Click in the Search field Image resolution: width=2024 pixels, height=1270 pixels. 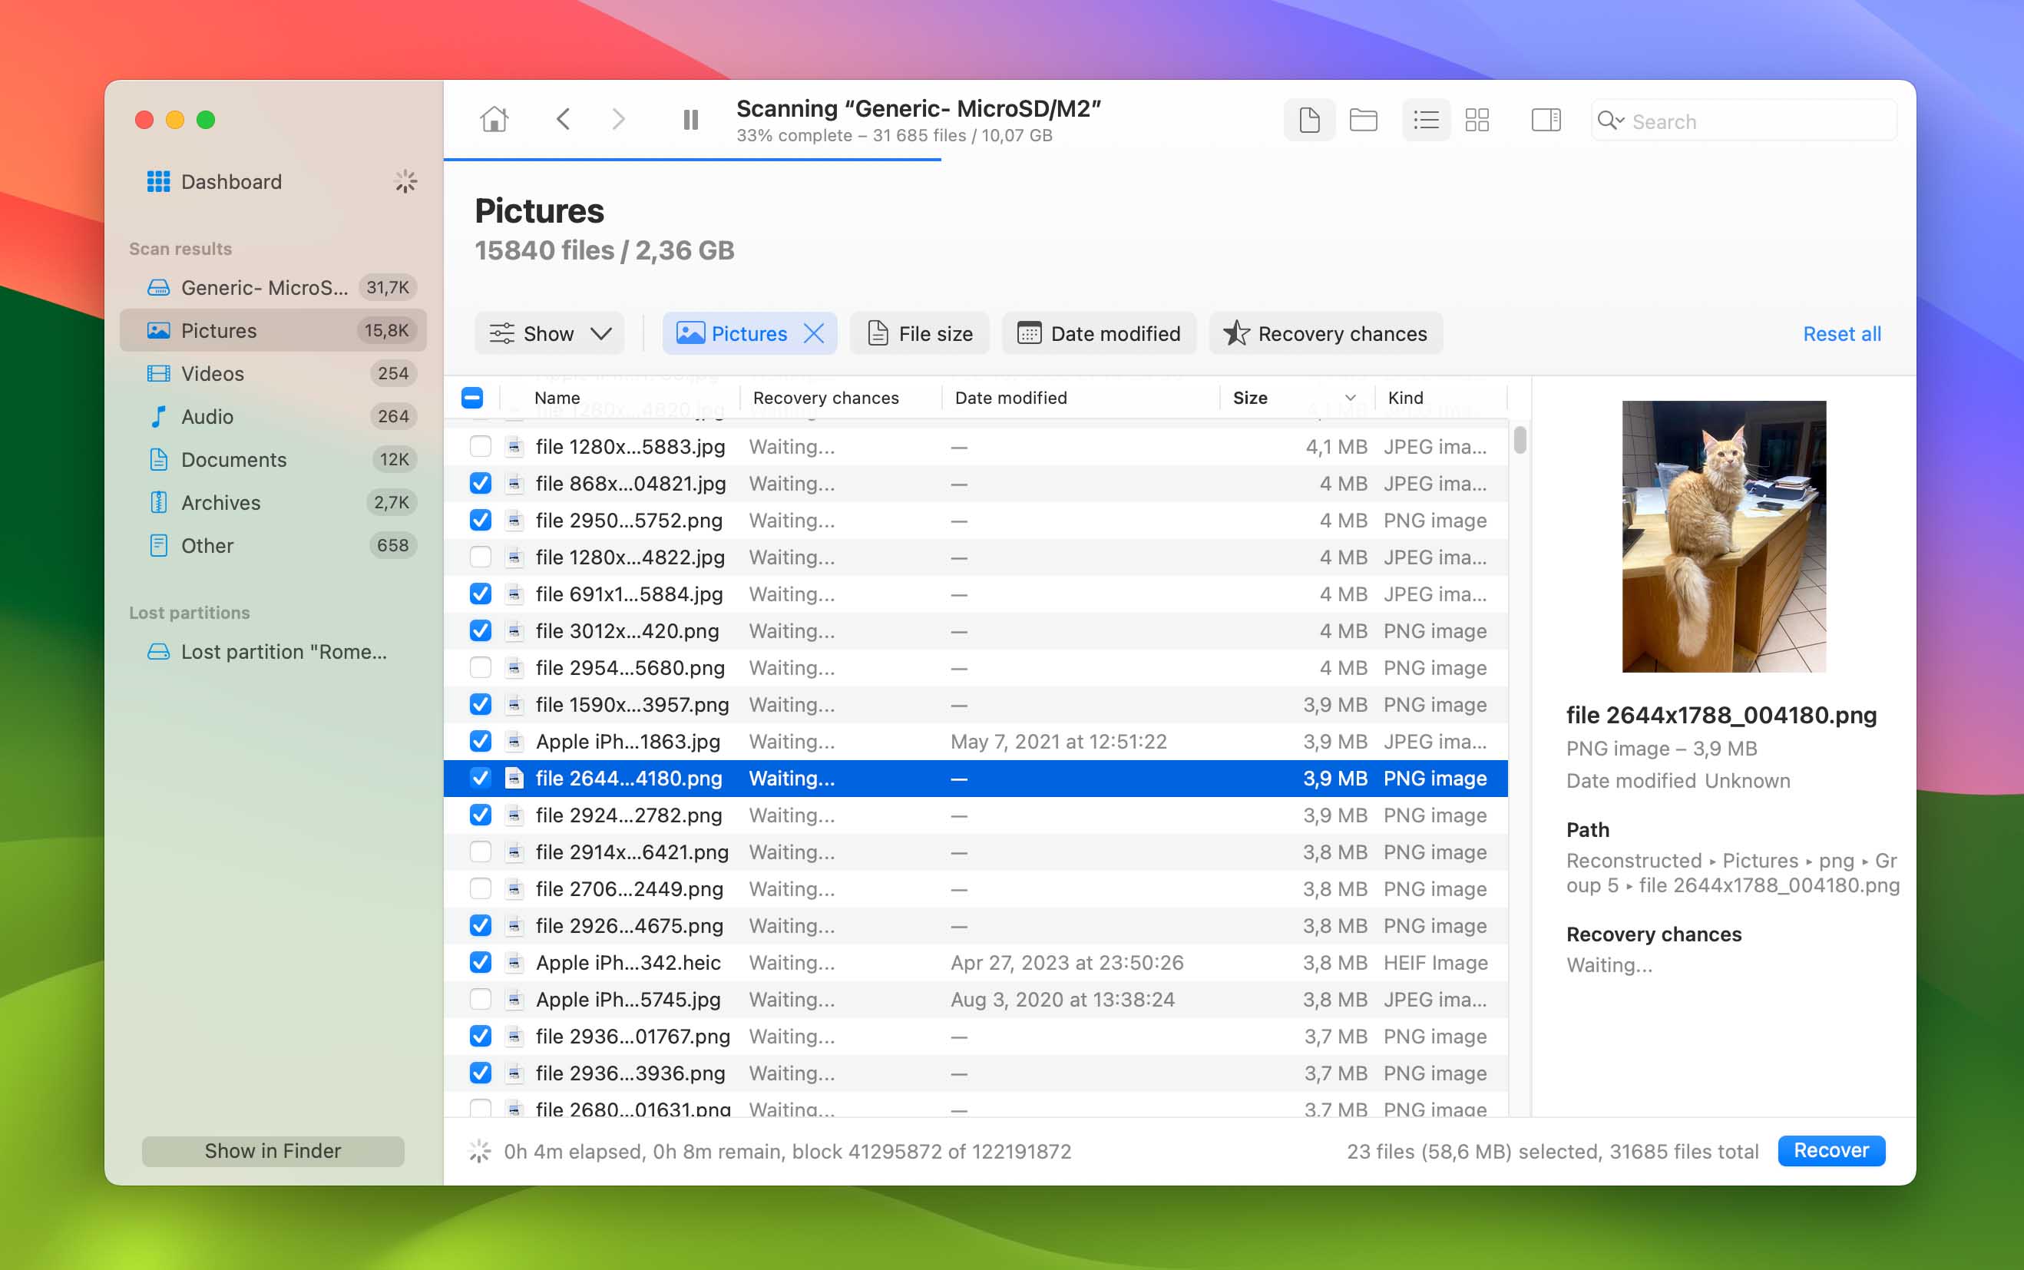[x=1744, y=121]
